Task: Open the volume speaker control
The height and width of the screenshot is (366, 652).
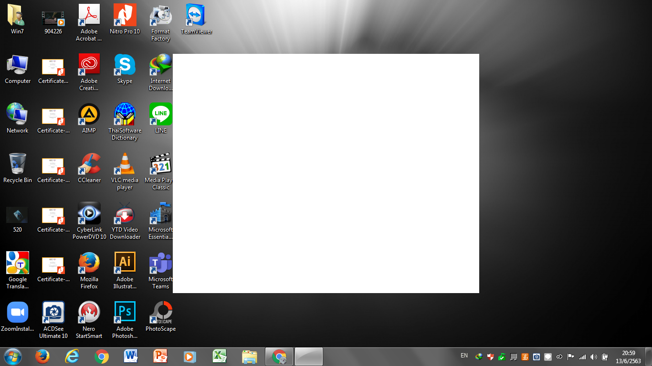Action: tap(594, 356)
